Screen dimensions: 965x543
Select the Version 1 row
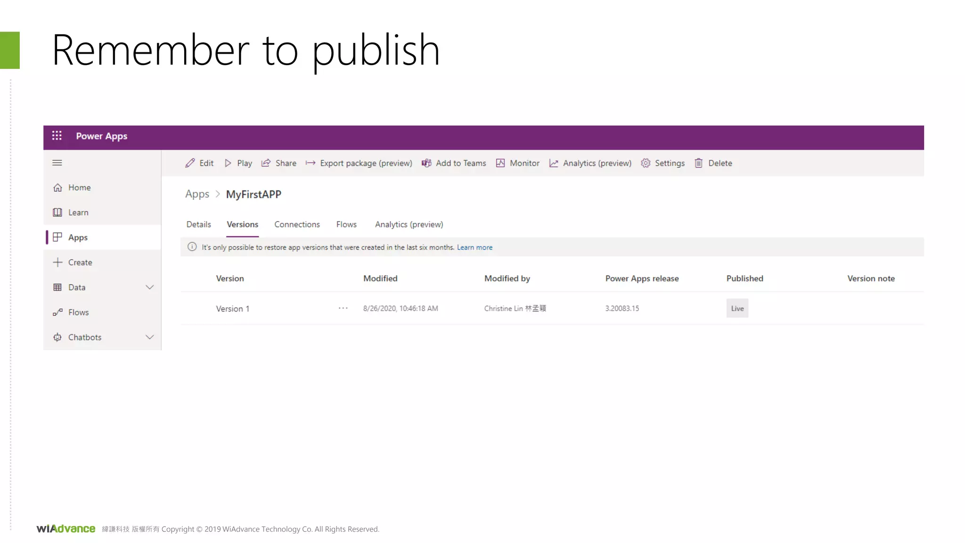click(233, 309)
